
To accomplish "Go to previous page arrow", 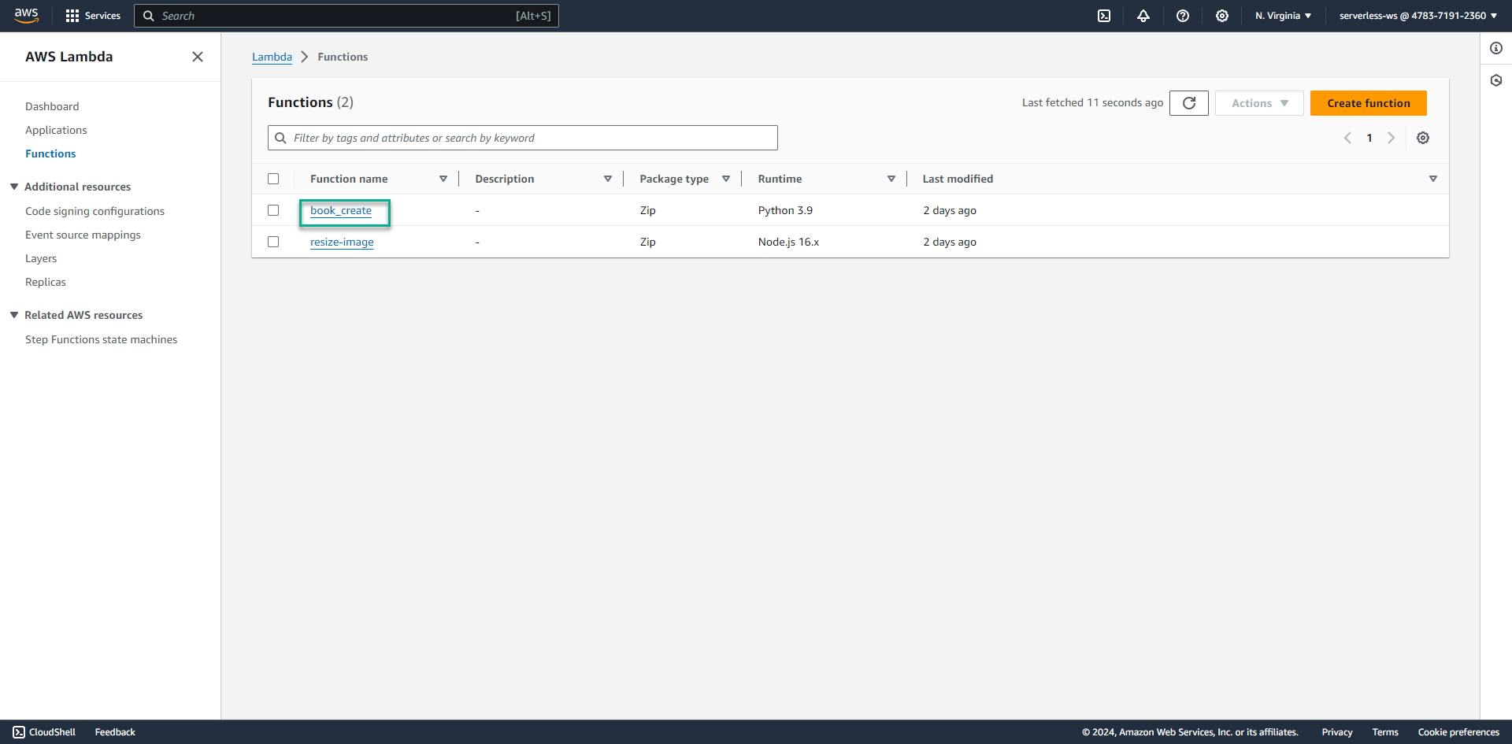I will (x=1347, y=138).
